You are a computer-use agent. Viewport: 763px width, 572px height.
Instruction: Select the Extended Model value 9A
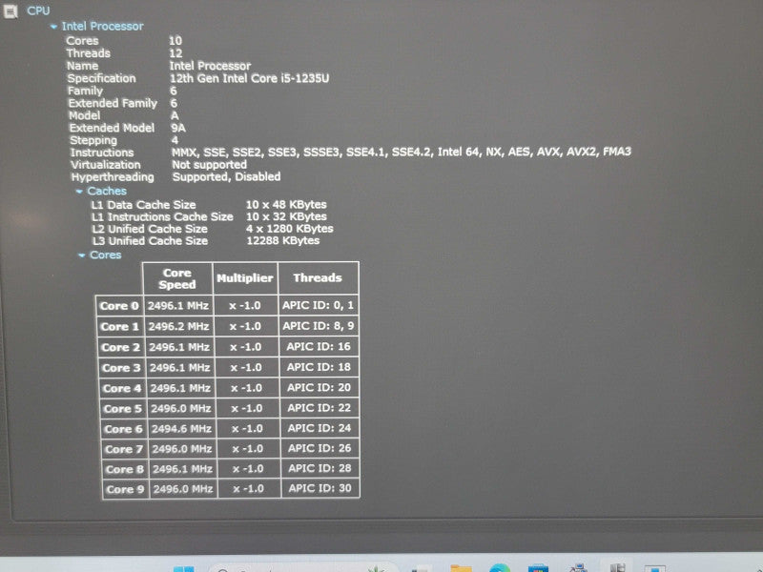tap(178, 128)
